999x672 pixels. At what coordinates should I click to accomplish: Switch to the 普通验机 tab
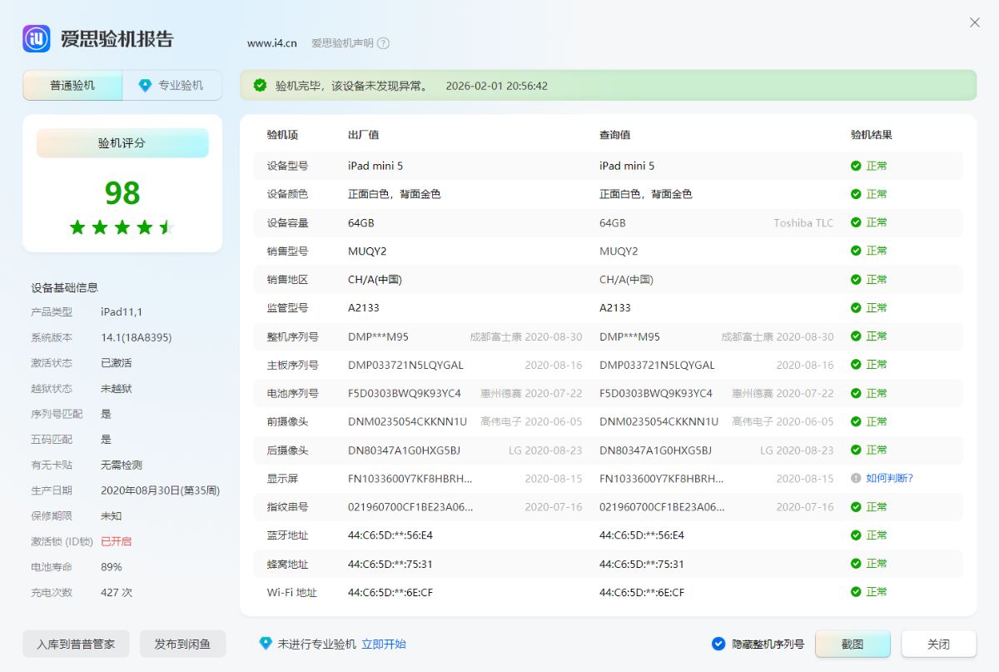(72, 85)
